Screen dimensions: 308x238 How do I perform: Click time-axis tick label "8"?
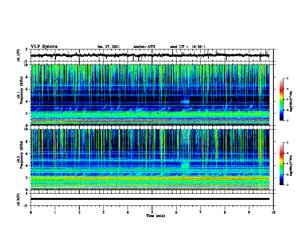click(225, 212)
